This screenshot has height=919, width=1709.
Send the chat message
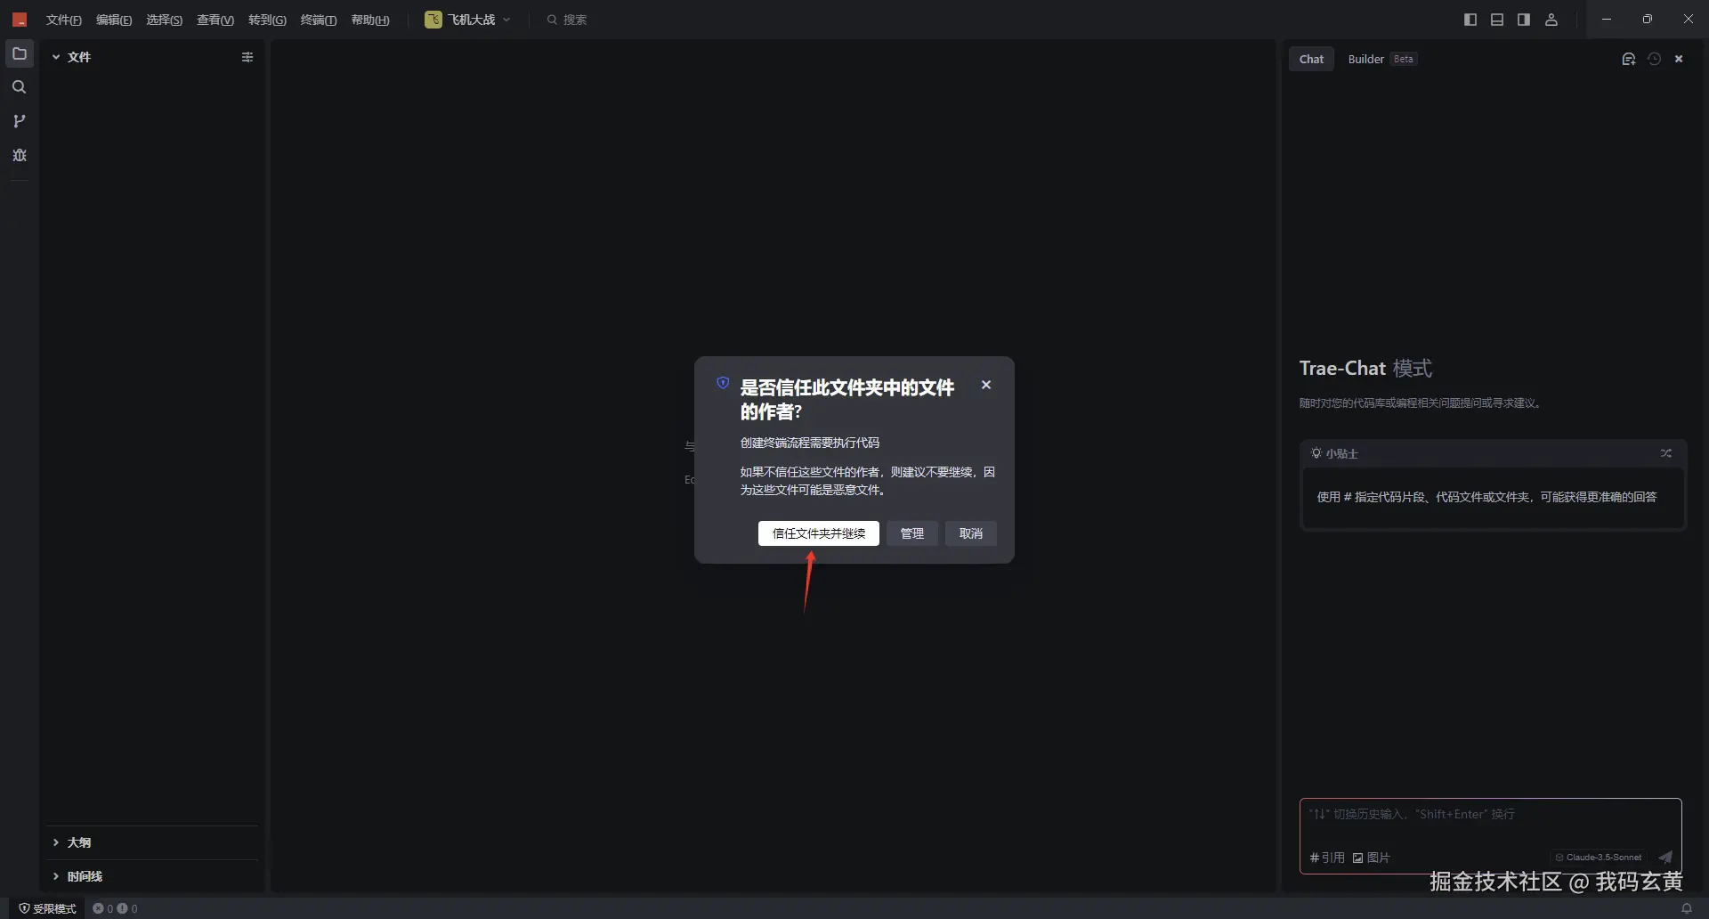[x=1665, y=857]
